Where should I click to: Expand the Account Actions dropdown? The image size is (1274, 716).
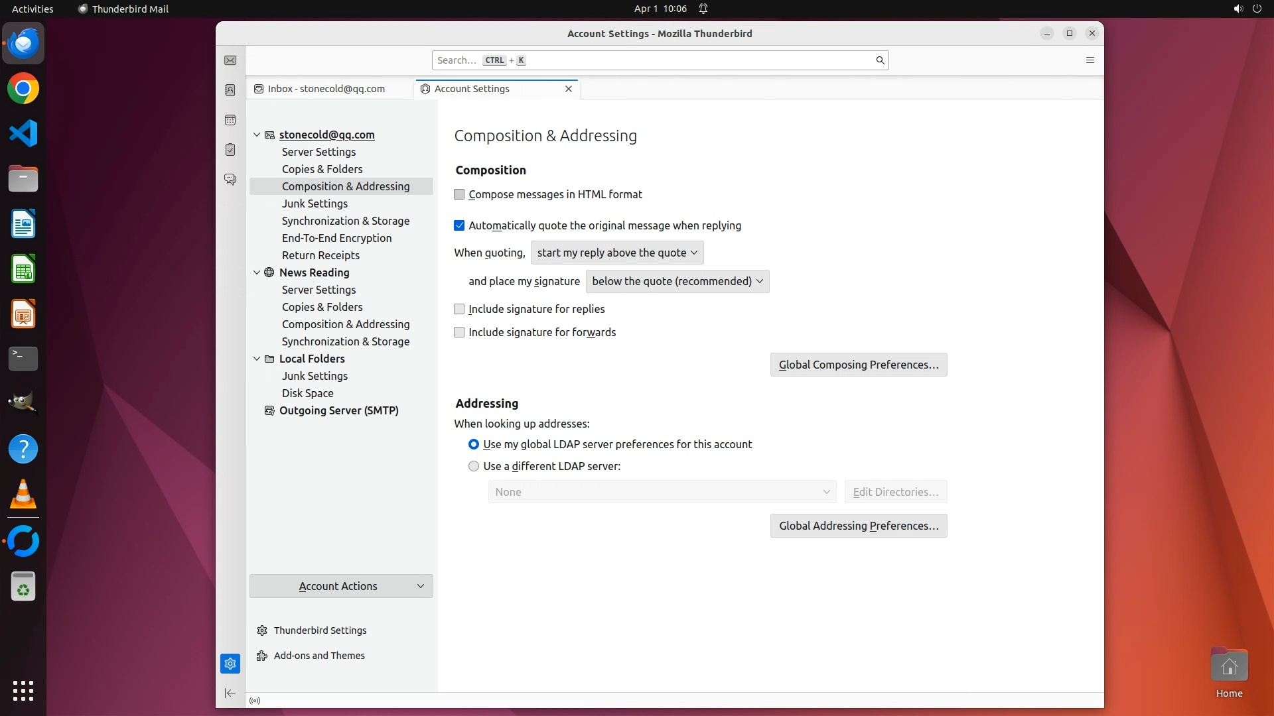[x=341, y=586]
